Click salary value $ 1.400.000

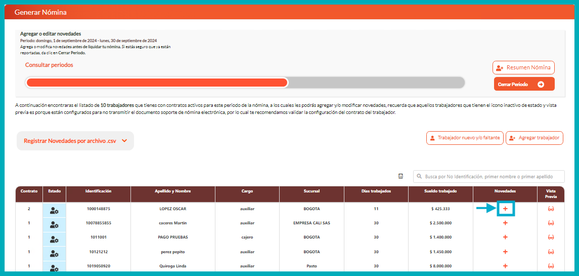pos(440,237)
